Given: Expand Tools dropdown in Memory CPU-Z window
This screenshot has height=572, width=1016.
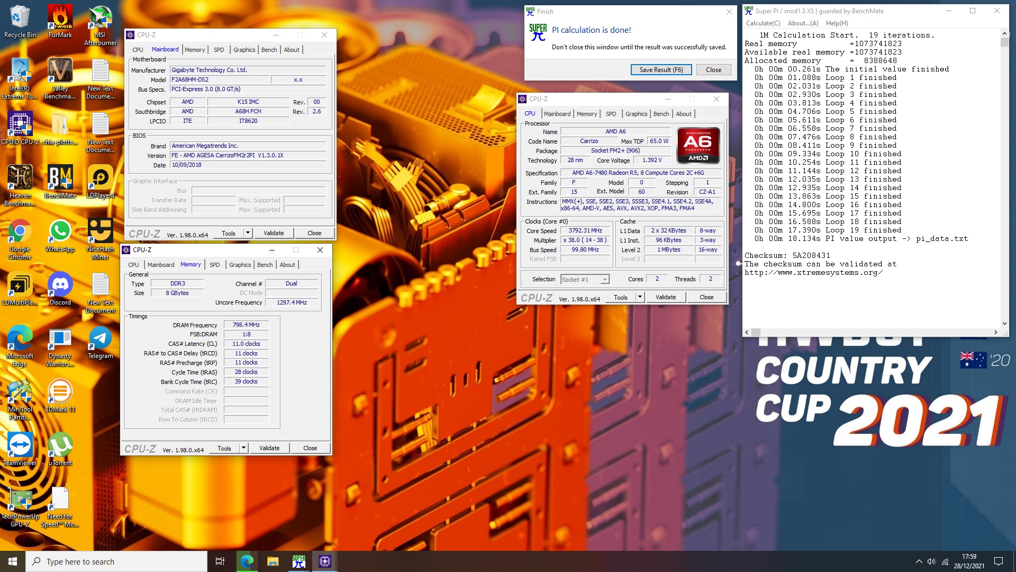Looking at the screenshot, I should pyautogui.click(x=243, y=448).
